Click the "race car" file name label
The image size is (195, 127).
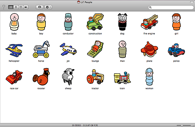point(14,88)
